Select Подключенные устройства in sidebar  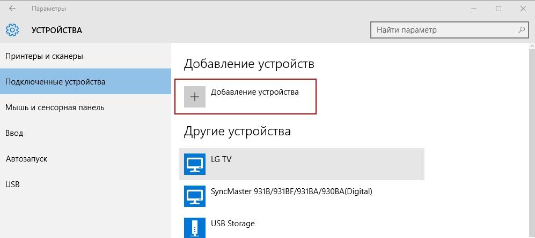(55, 82)
